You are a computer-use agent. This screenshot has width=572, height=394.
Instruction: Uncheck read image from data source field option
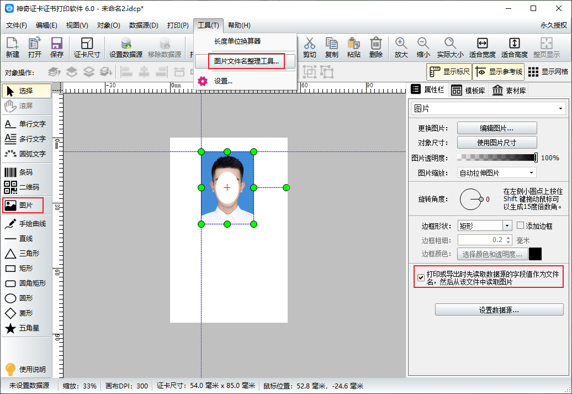click(421, 277)
